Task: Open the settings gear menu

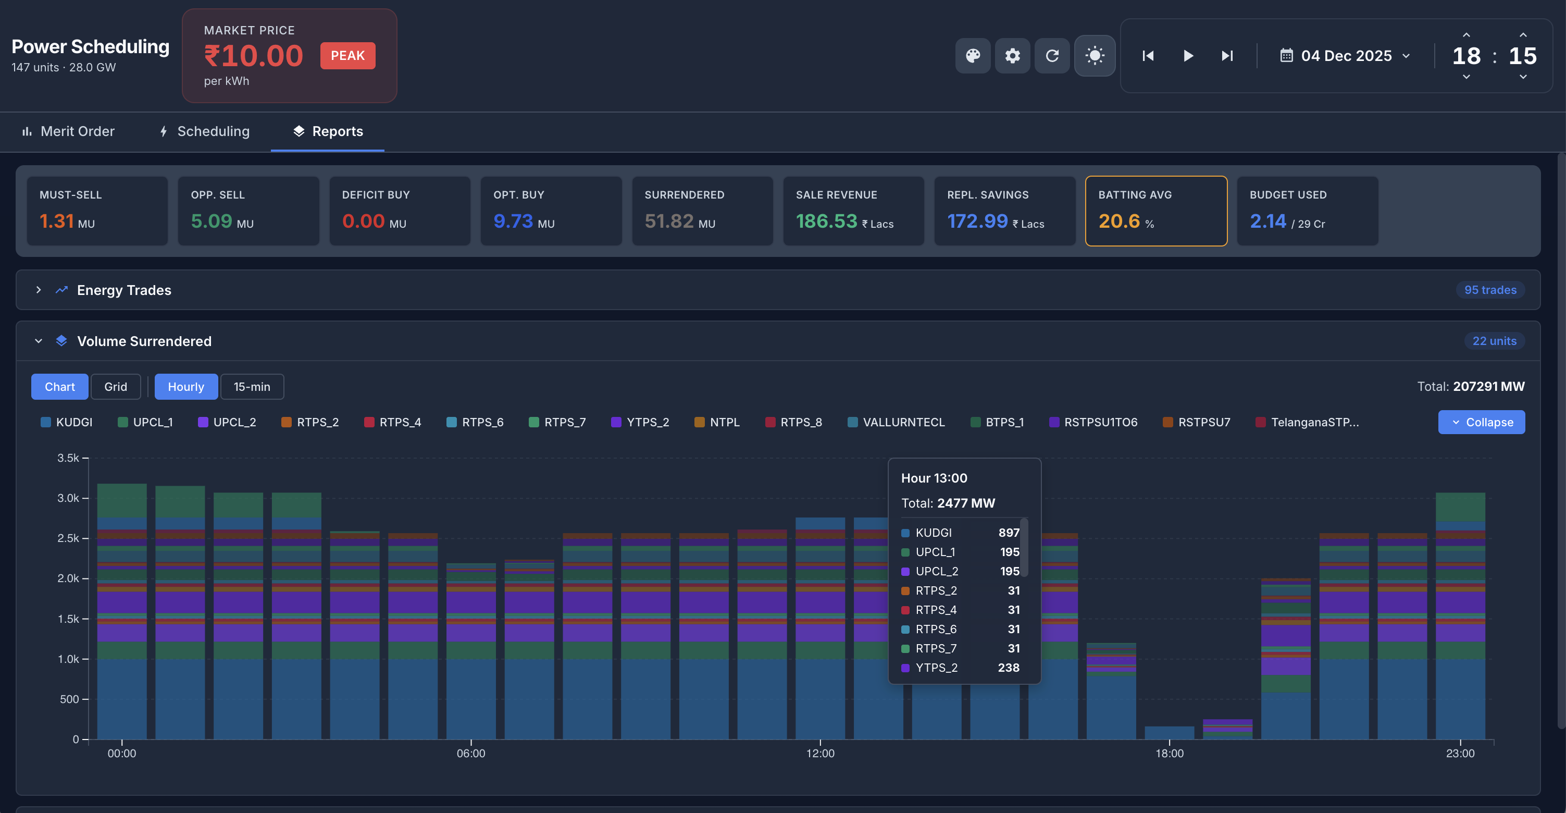Action: coord(1012,55)
